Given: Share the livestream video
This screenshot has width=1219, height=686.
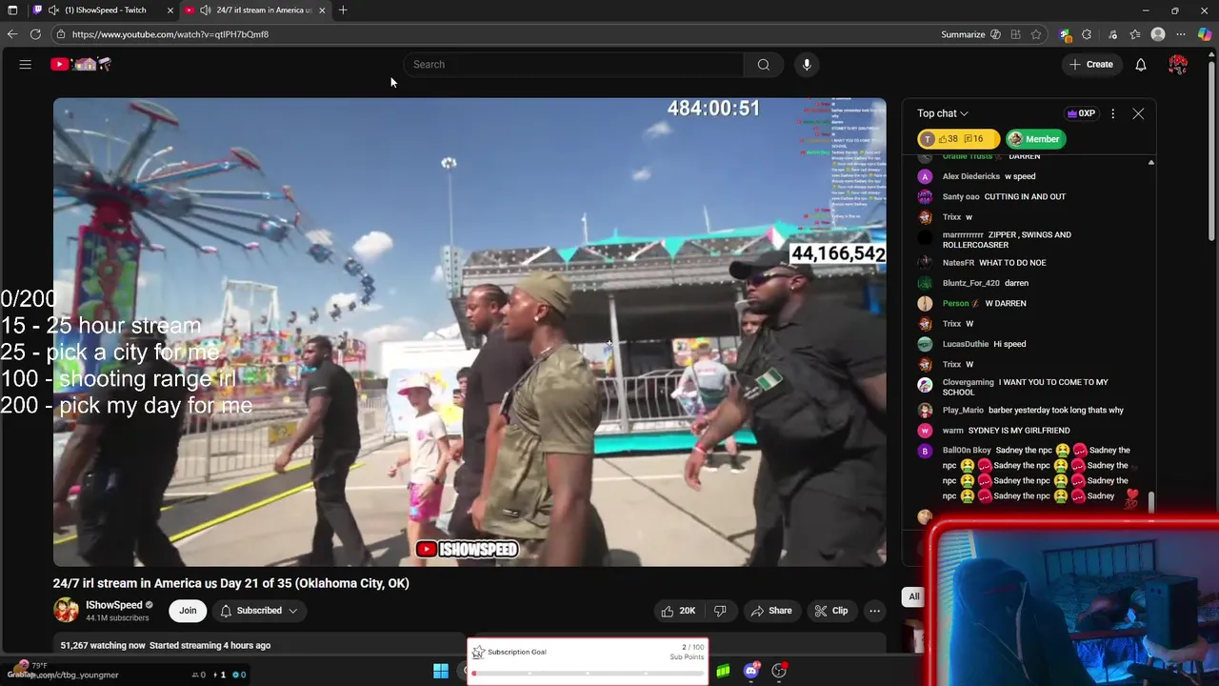Looking at the screenshot, I should [x=771, y=611].
